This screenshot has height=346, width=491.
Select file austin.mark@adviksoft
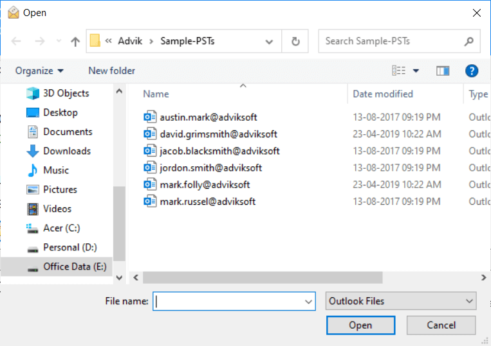208,117
